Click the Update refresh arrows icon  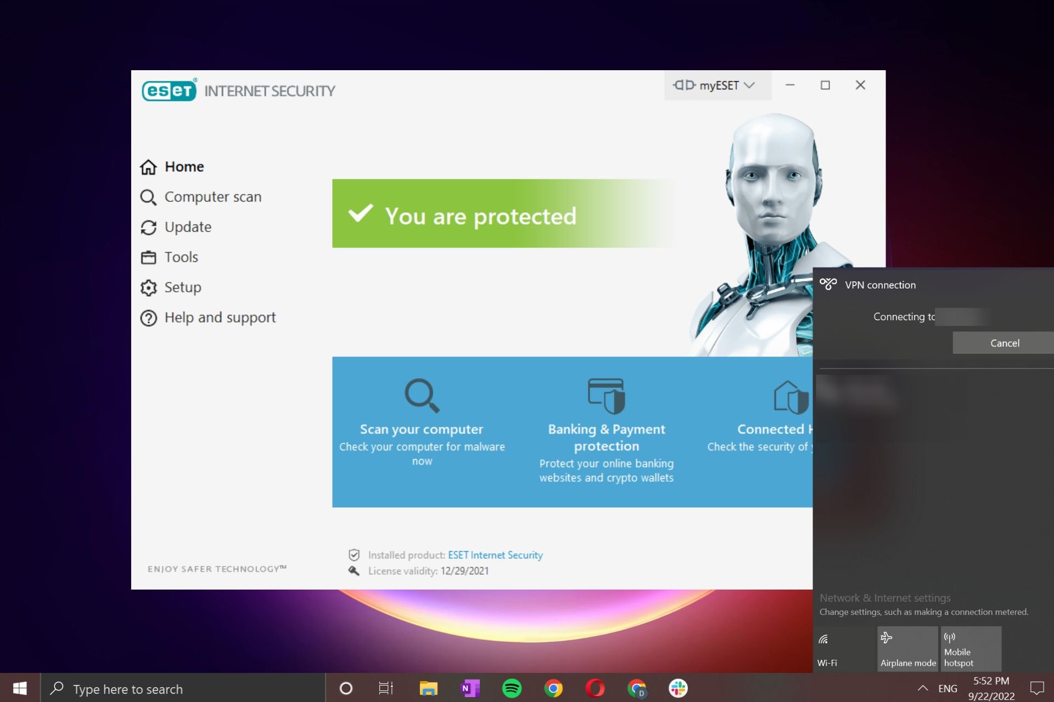tap(148, 227)
